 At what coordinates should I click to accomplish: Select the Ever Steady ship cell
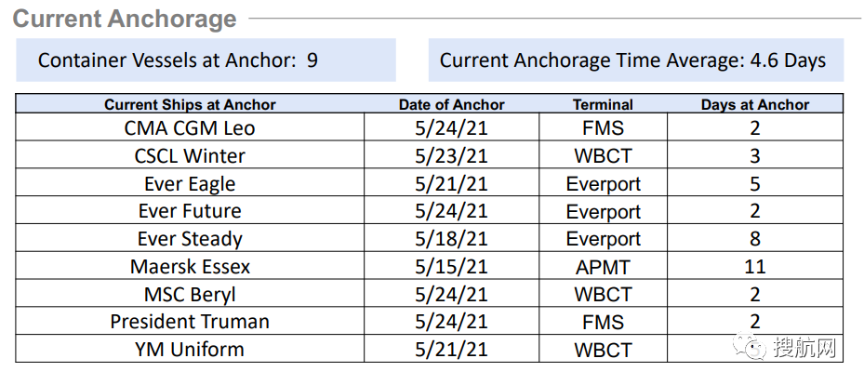190,239
